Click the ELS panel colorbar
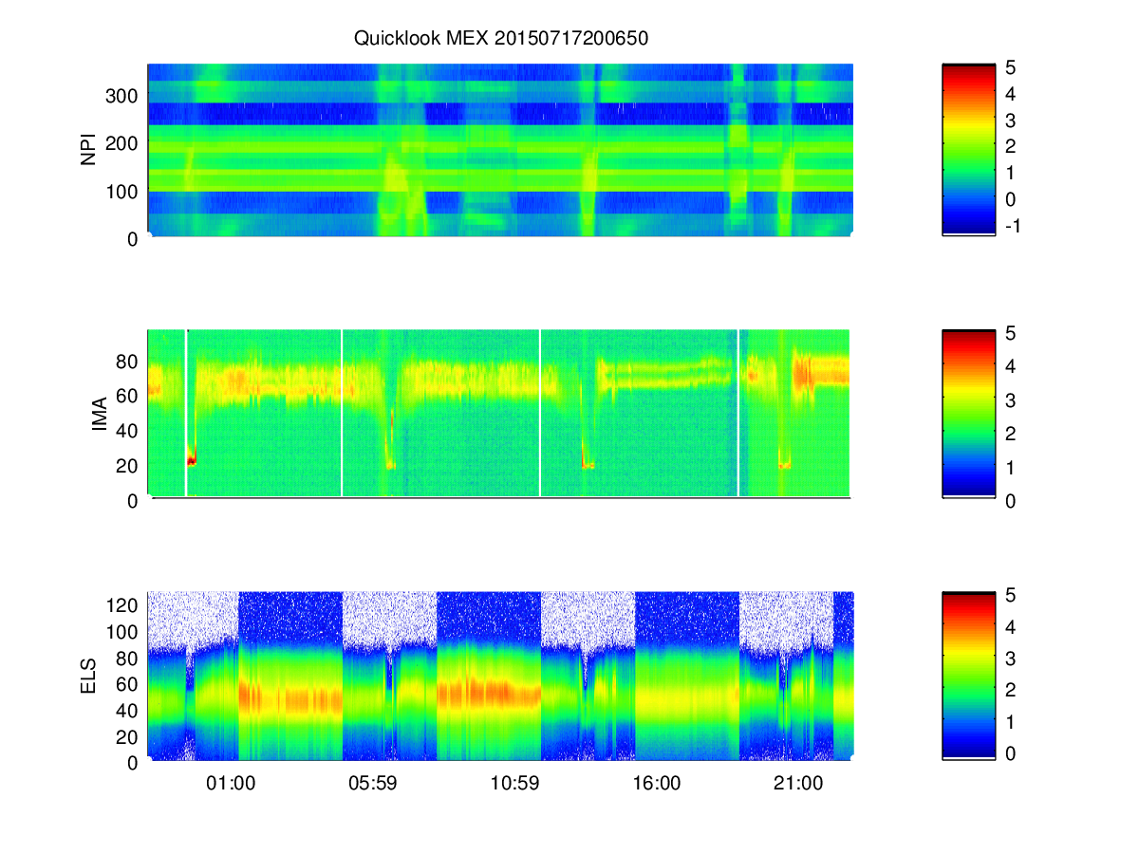Viewport: 1139px width, 854px height. click(968, 676)
